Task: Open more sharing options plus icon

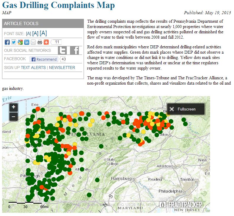Action: (46, 42)
